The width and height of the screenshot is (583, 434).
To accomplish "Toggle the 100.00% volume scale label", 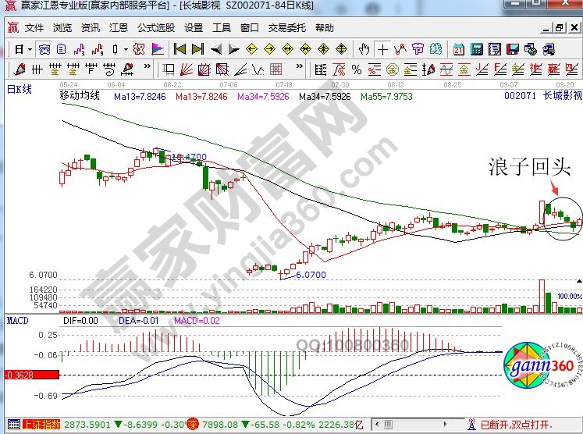I will tap(567, 297).
